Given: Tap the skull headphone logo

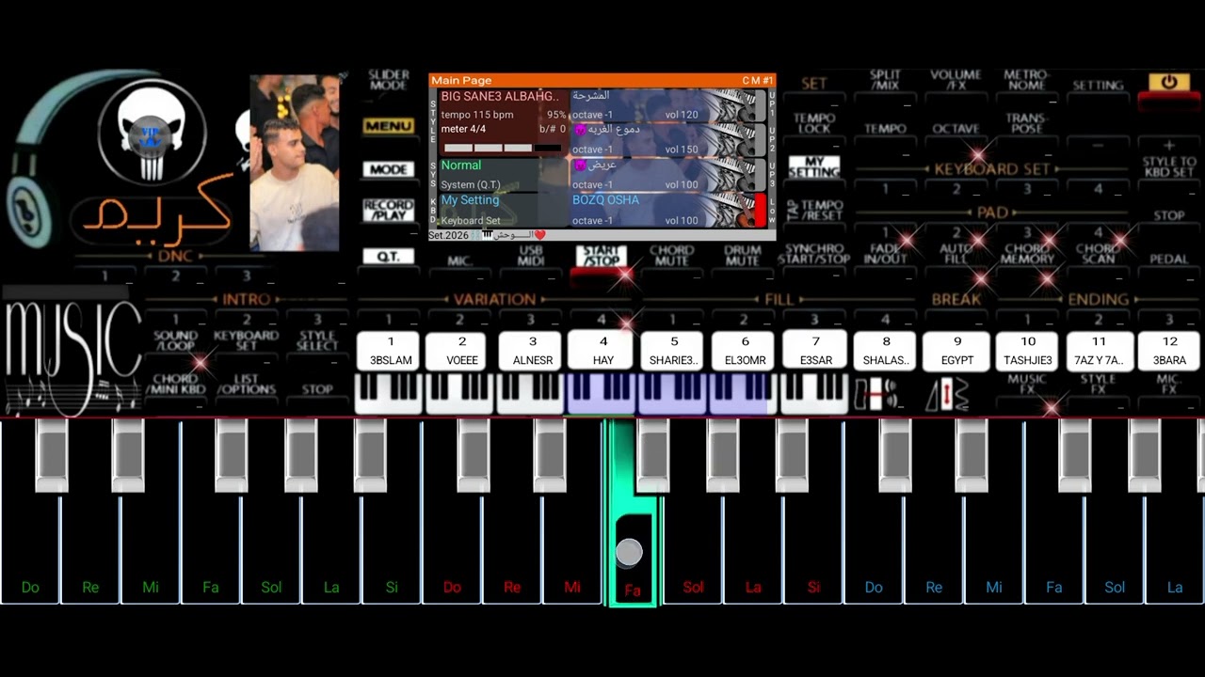Looking at the screenshot, I should 153,132.
